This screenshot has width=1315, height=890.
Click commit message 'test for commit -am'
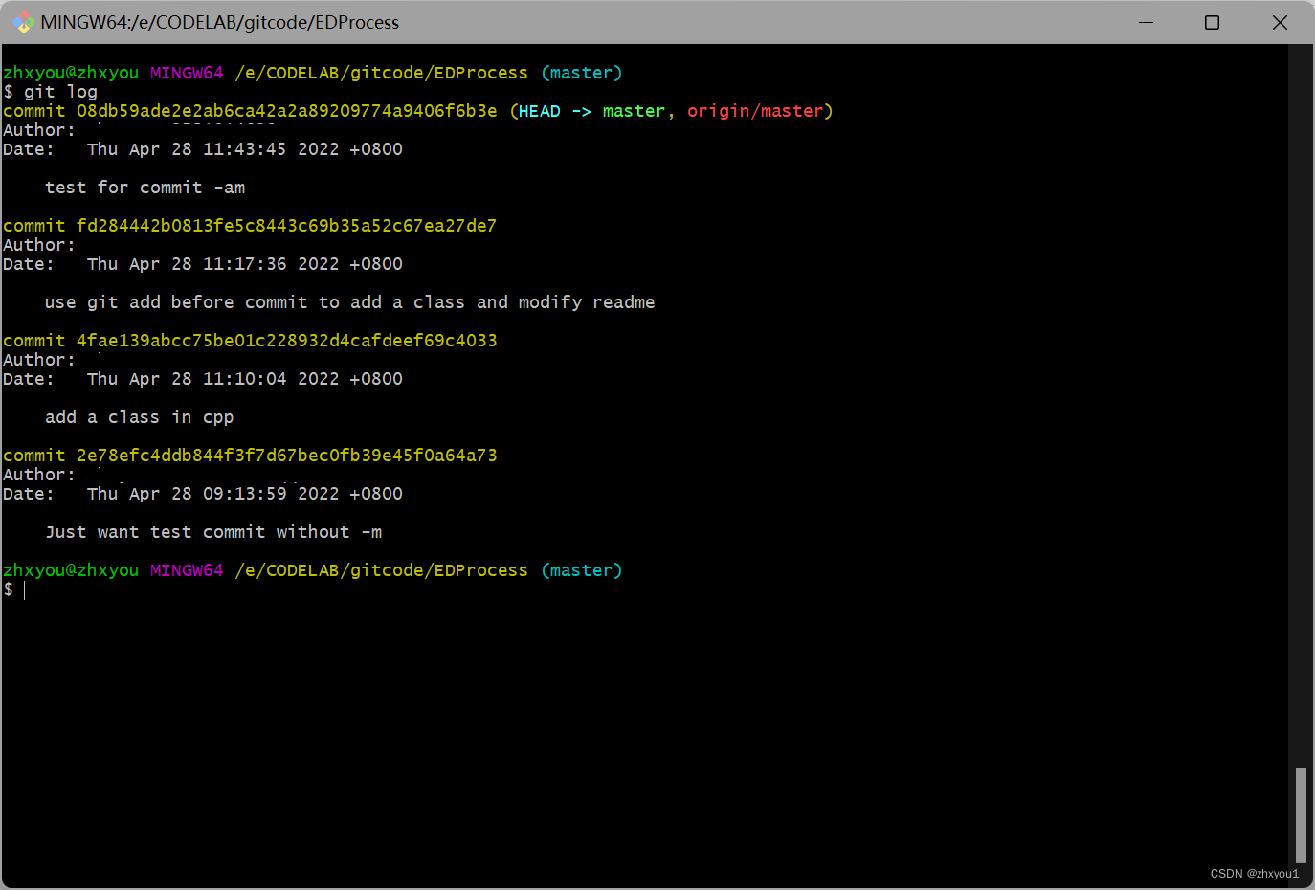coord(145,188)
